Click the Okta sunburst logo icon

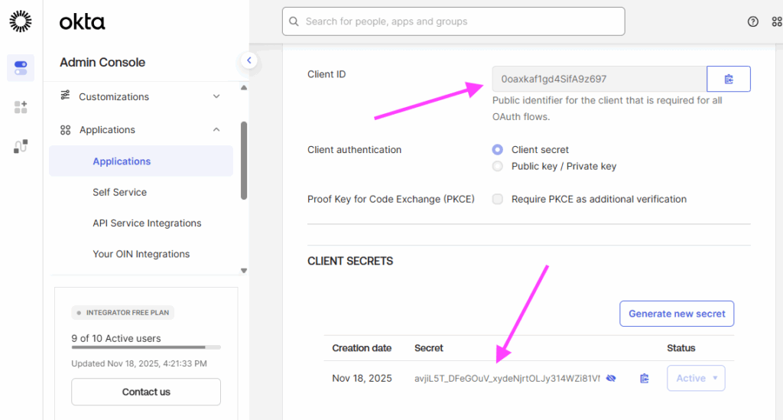point(21,21)
